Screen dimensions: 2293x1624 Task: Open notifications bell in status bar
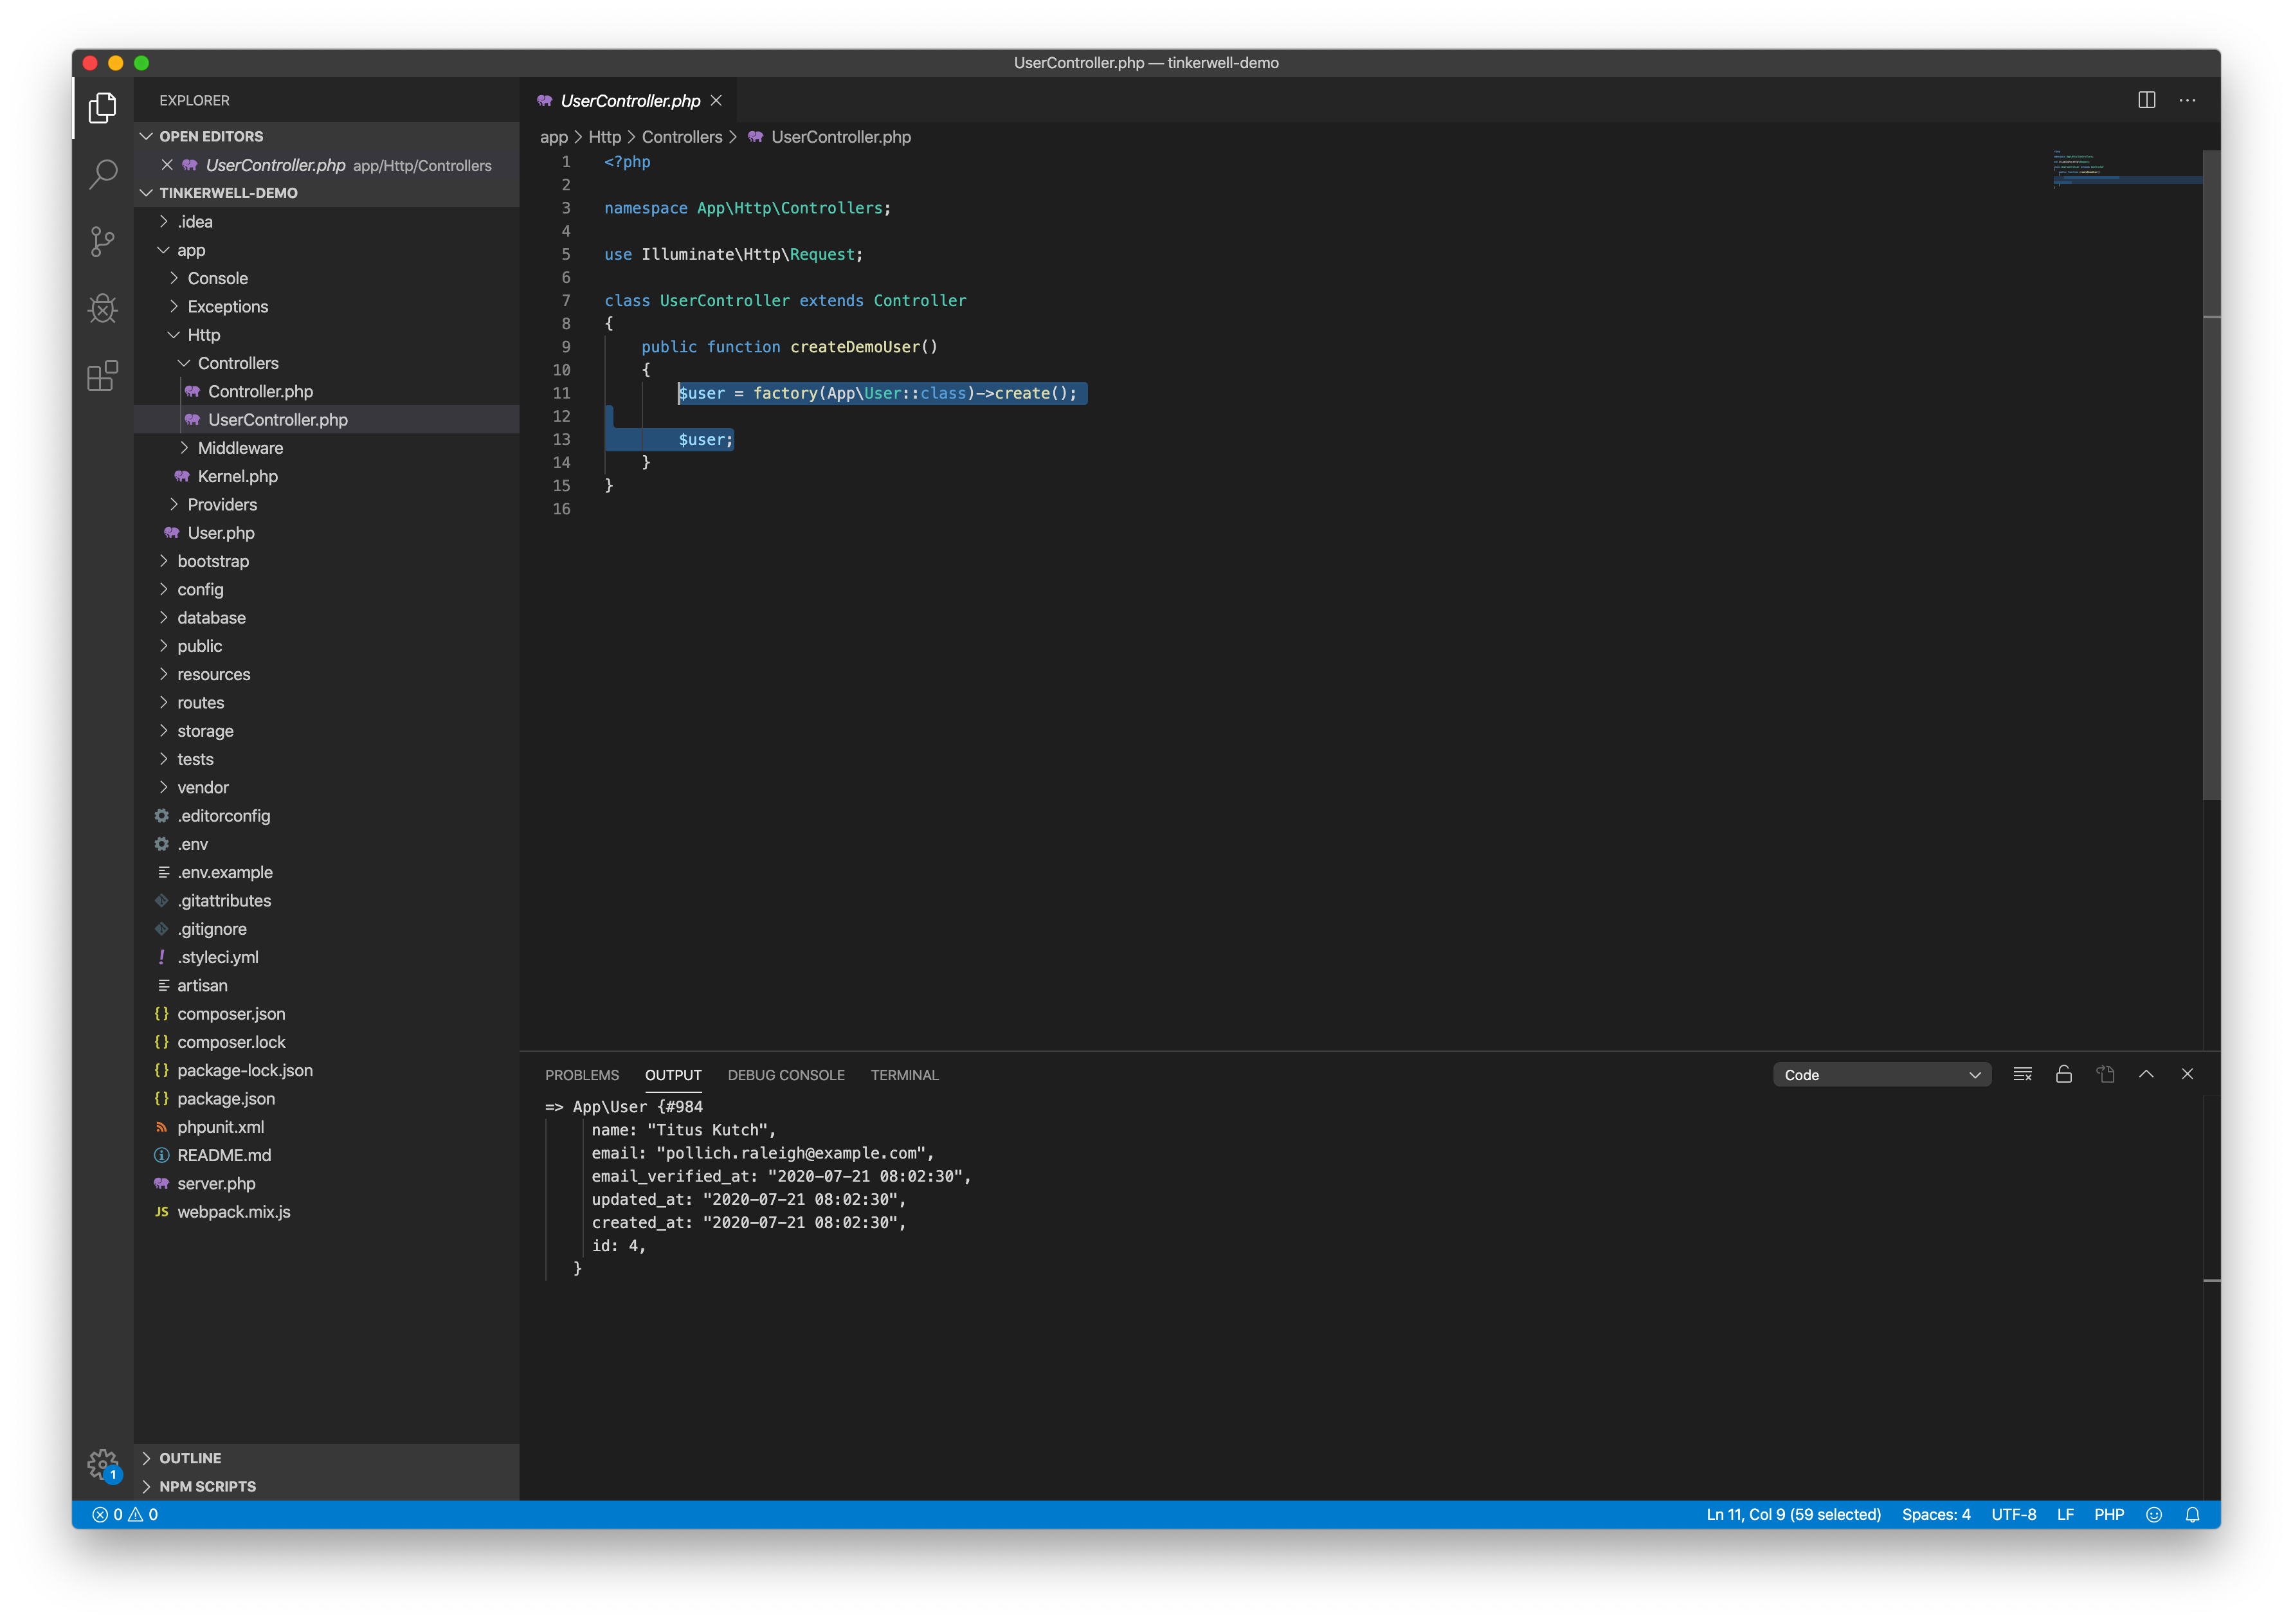pos(2192,1514)
